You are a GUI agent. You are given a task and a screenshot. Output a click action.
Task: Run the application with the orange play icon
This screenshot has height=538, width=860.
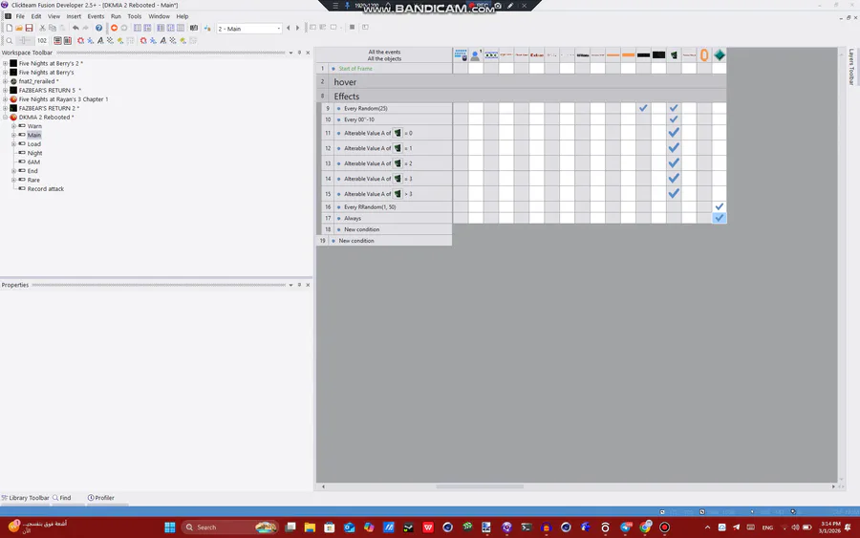click(x=114, y=28)
